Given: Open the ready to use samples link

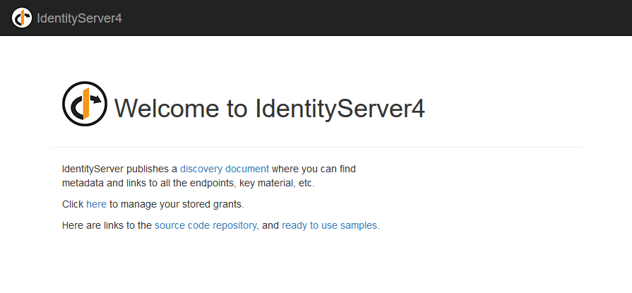Looking at the screenshot, I should pyautogui.click(x=329, y=225).
